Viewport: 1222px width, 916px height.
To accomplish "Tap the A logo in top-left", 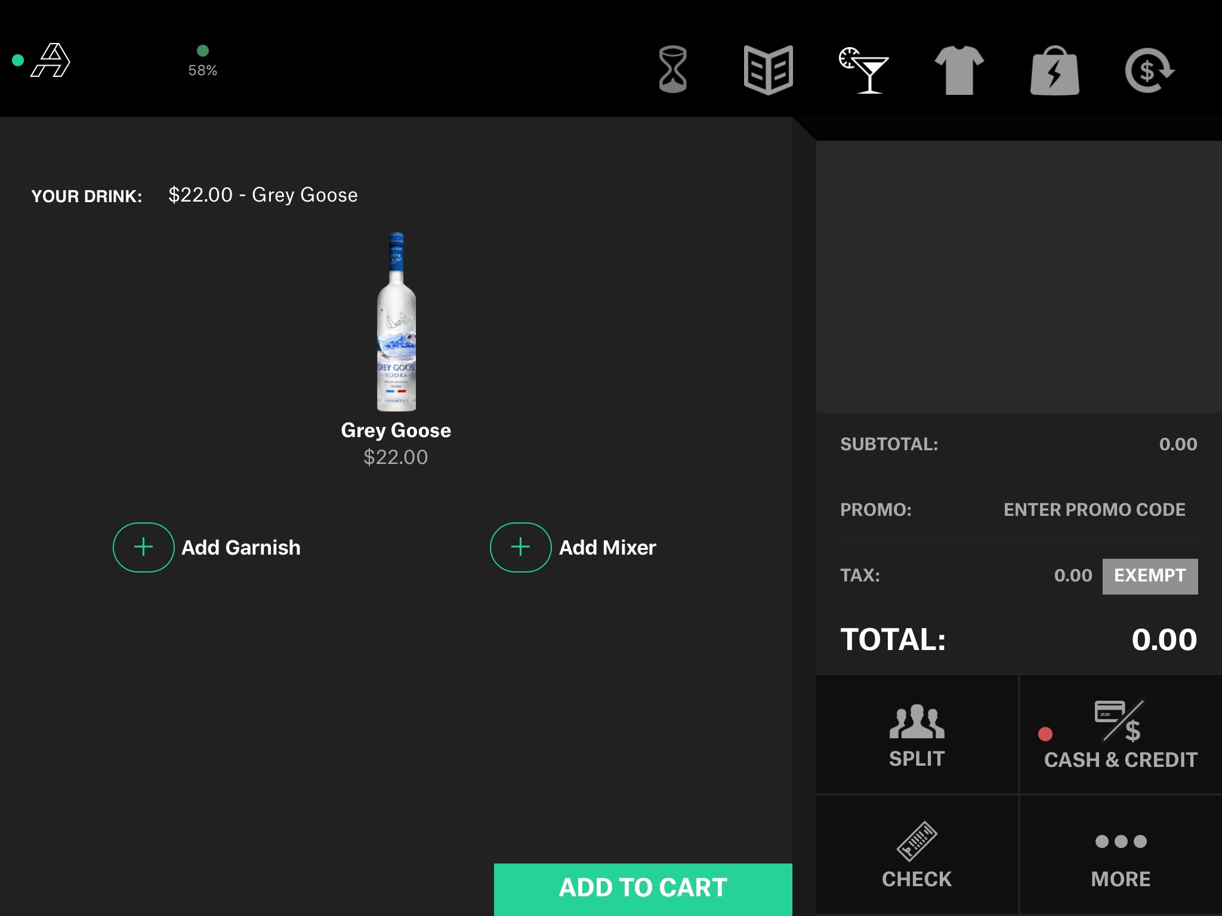I will click(x=51, y=60).
